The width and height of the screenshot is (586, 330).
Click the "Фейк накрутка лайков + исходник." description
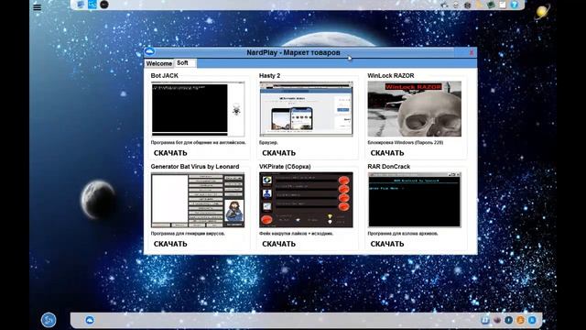(x=296, y=234)
